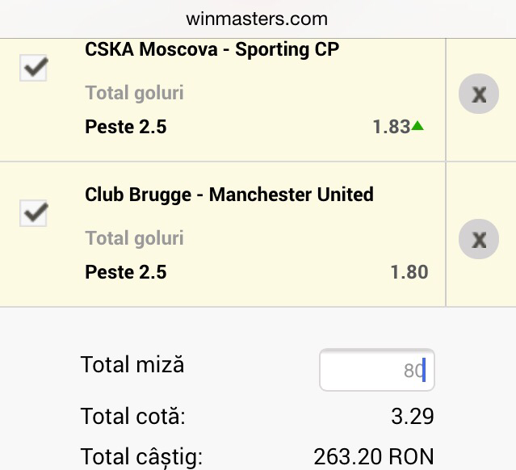Tap the winmasters.com address bar
Screen dimensions: 516x470
[257, 18]
